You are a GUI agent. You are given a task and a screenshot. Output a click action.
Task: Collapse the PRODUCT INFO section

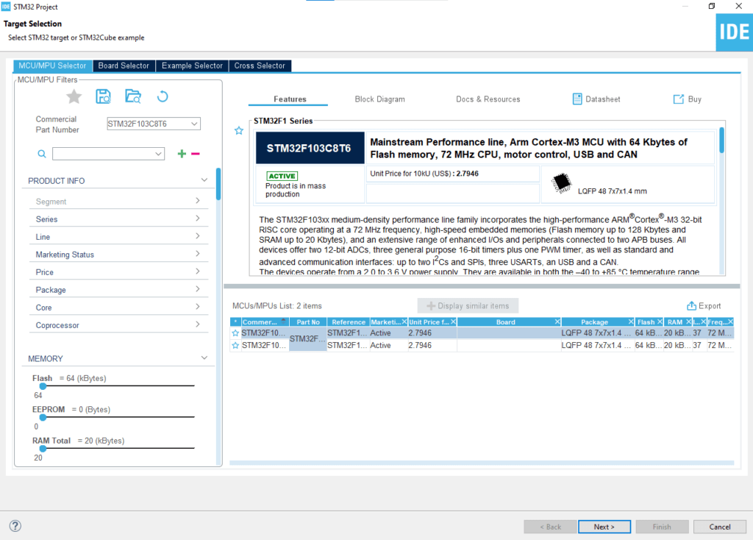pos(204,180)
